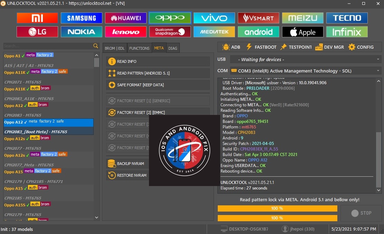Click the lower 100 % progress bar

click(x=278, y=218)
